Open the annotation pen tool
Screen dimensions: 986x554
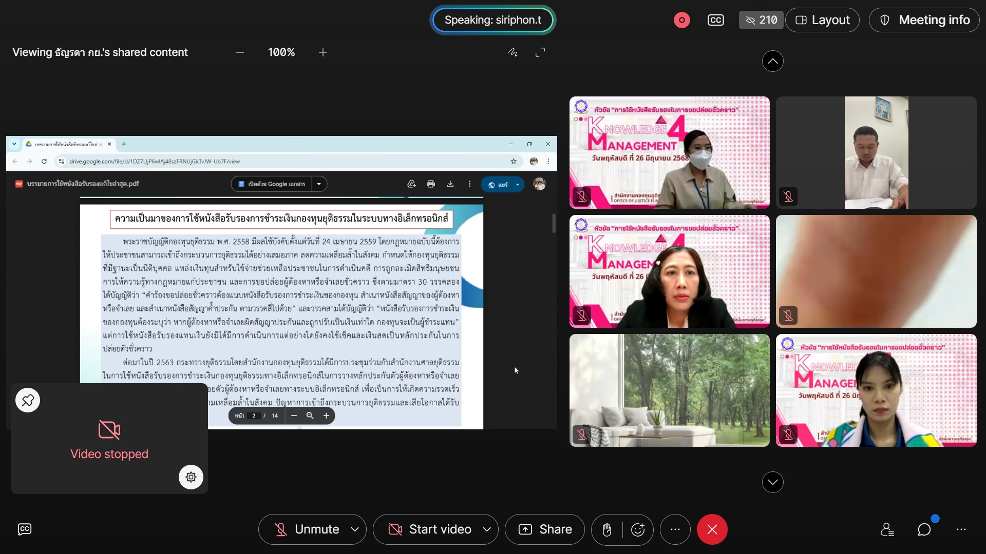point(513,52)
